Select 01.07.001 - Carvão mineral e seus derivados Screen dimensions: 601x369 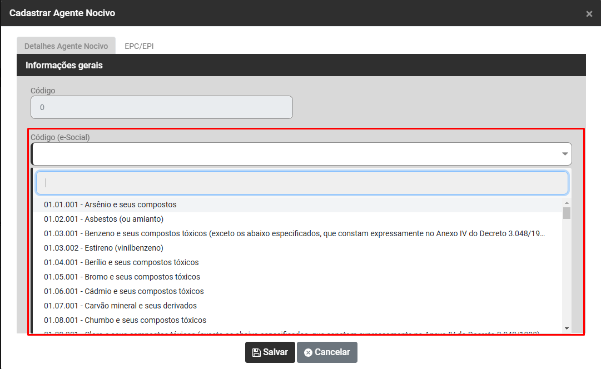tap(297, 306)
